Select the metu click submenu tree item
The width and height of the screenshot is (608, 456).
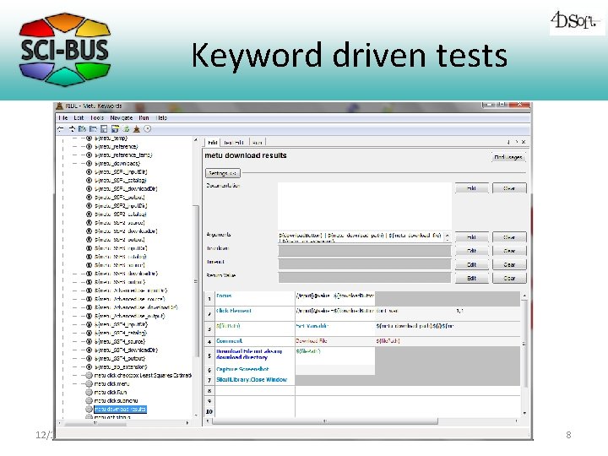tap(116, 400)
